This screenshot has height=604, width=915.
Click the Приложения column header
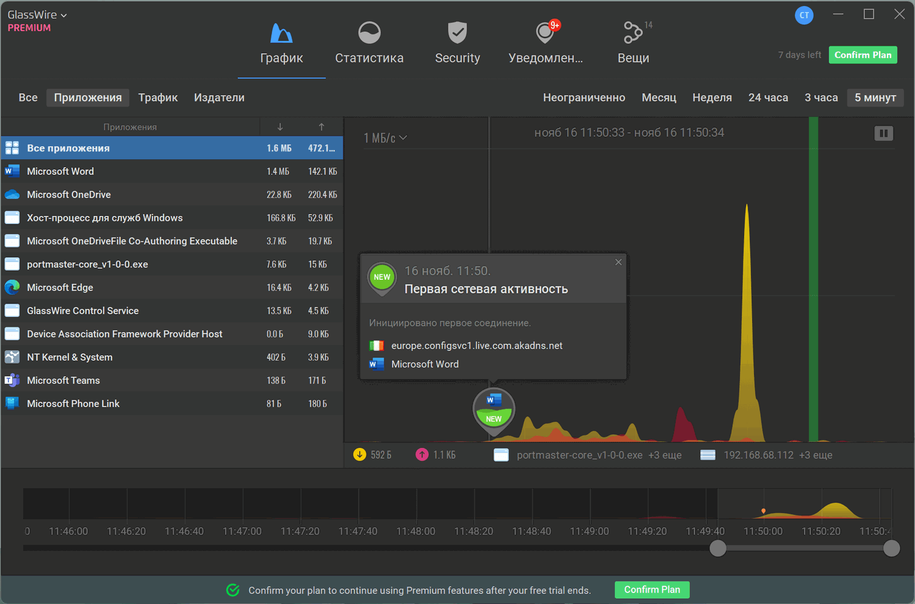[130, 127]
